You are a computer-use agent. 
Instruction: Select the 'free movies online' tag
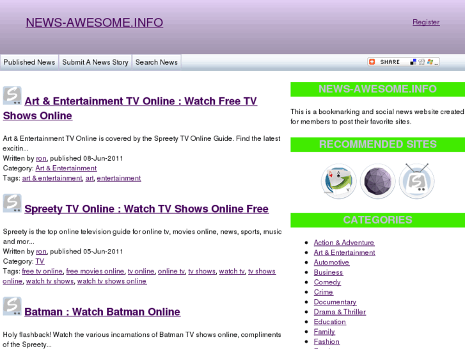point(95,271)
